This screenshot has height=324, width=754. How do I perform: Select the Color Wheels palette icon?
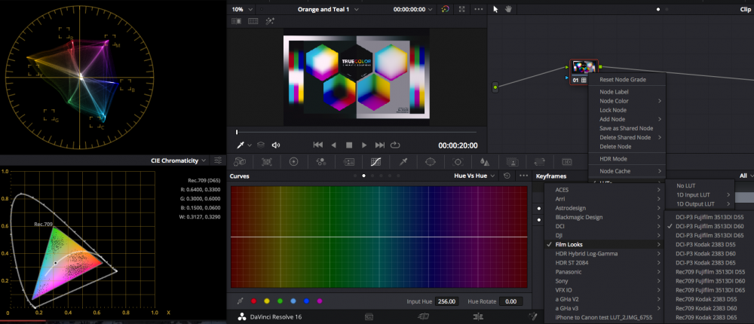(293, 161)
